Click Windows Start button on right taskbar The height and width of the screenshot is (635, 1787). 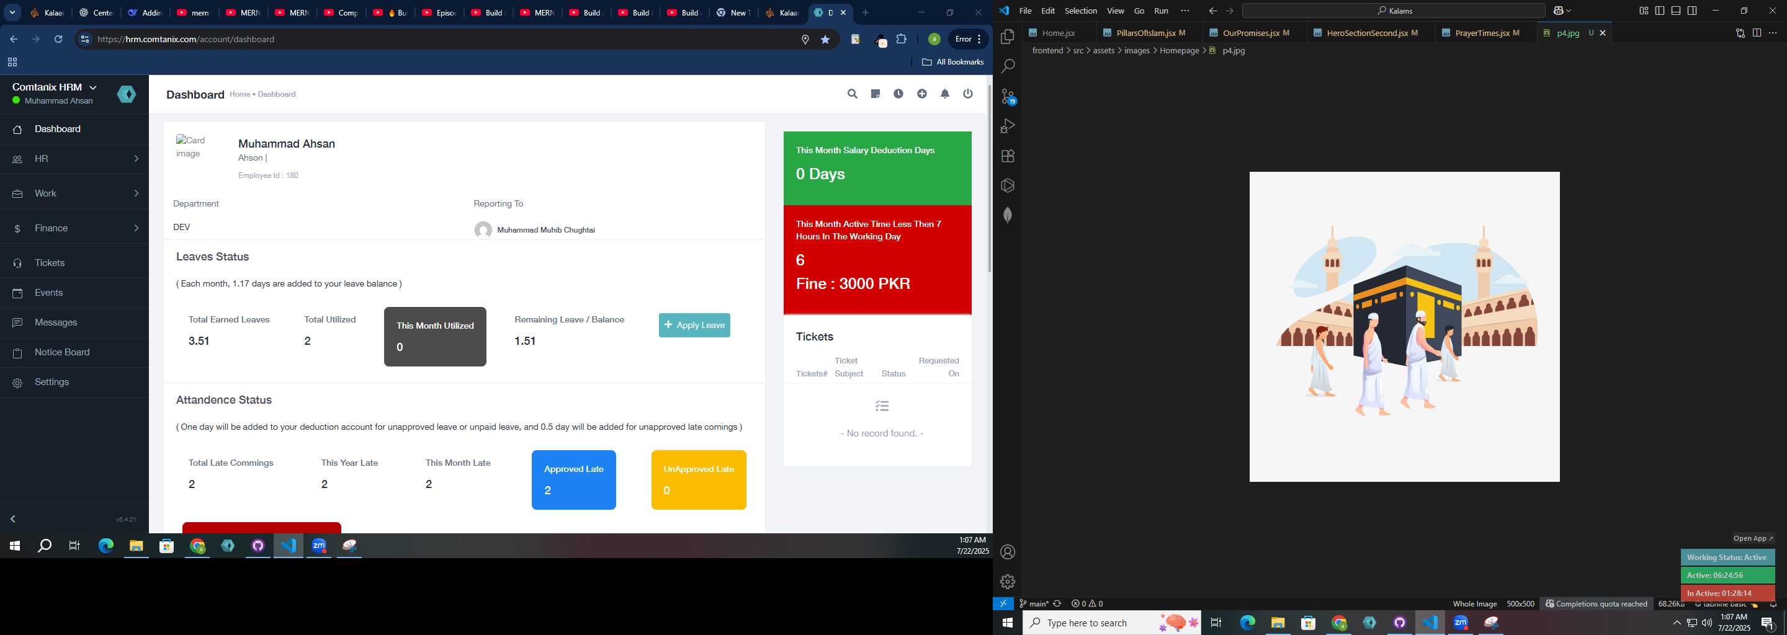(x=1007, y=623)
